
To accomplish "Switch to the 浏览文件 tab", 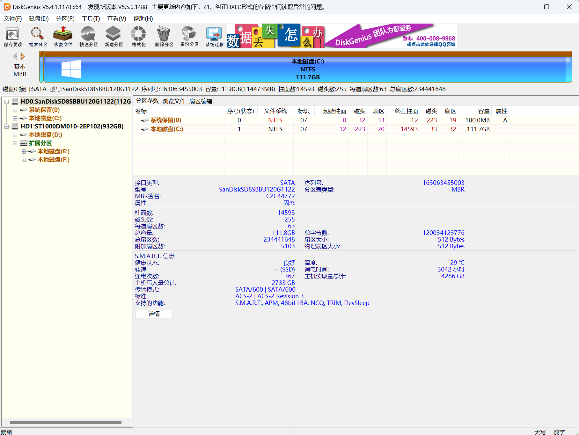I will click(174, 101).
